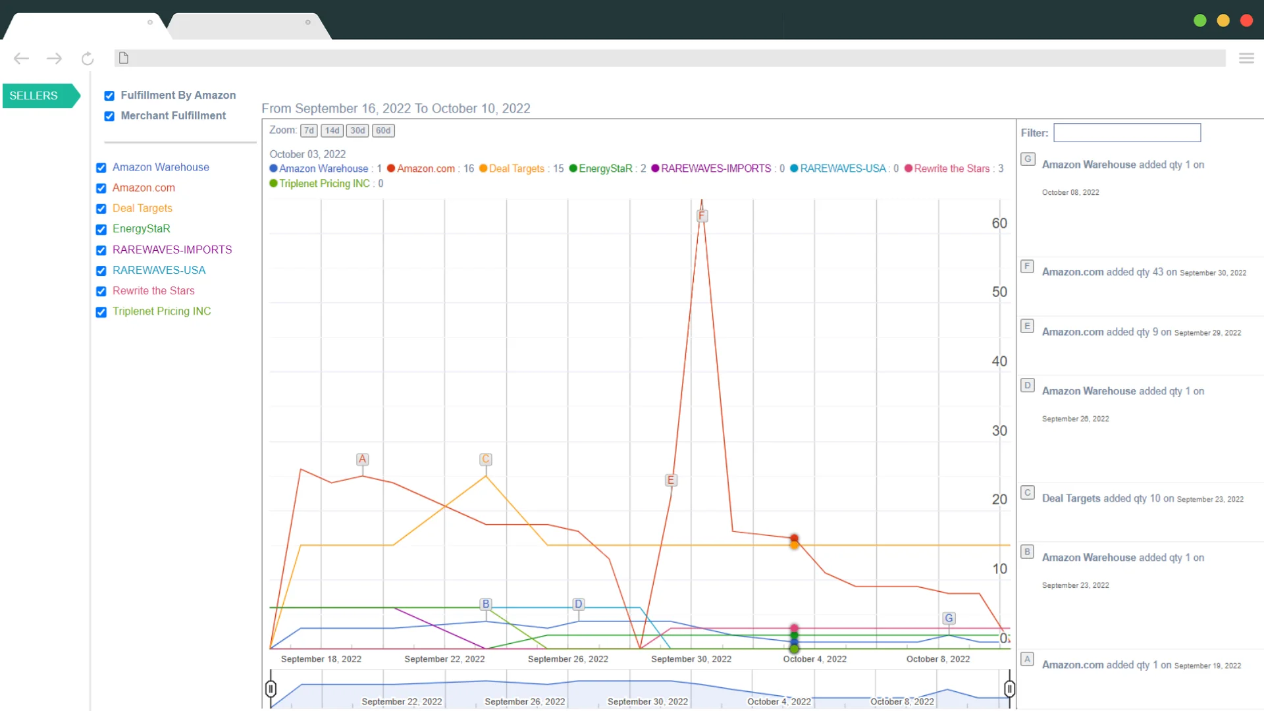Click the 7d zoom button
The height and width of the screenshot is (711, 1264).
tap(310, 130)
